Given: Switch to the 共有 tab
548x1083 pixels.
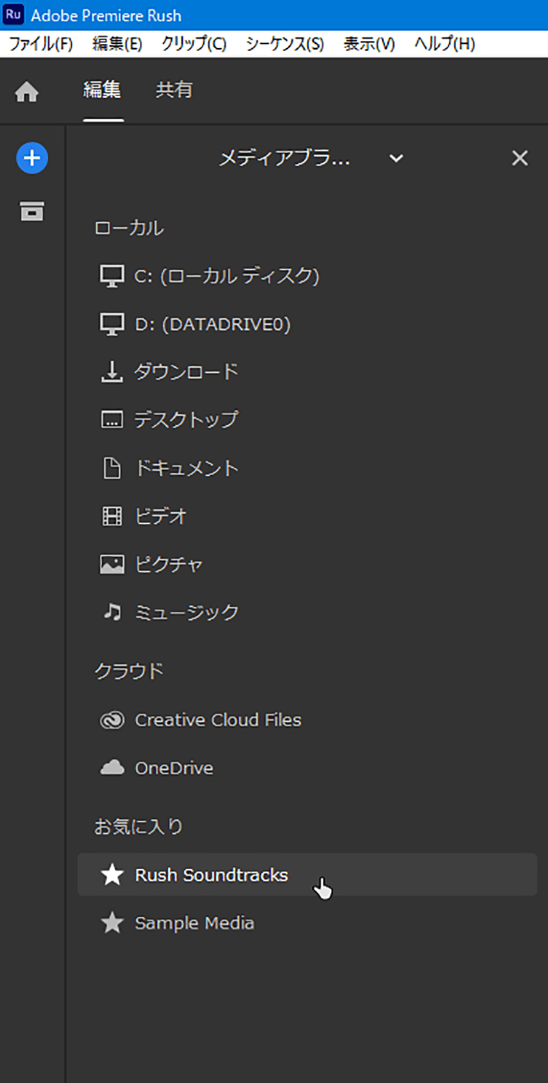Looking at the screenshot, I should [x=174, y=90].
